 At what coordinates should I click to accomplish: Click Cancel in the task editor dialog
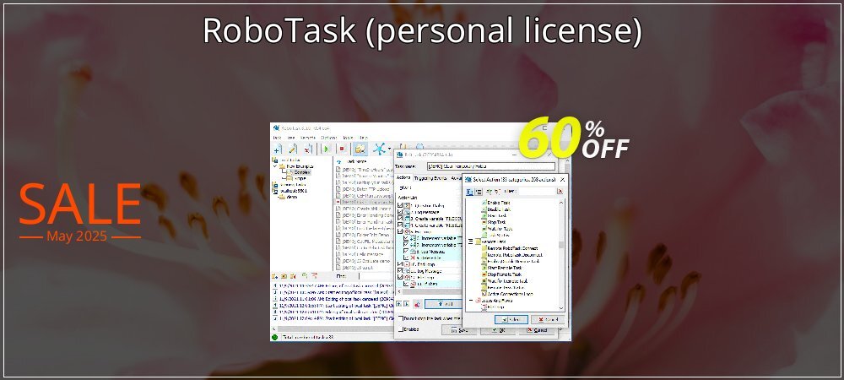pyautogui.click(x=536, y=330)
